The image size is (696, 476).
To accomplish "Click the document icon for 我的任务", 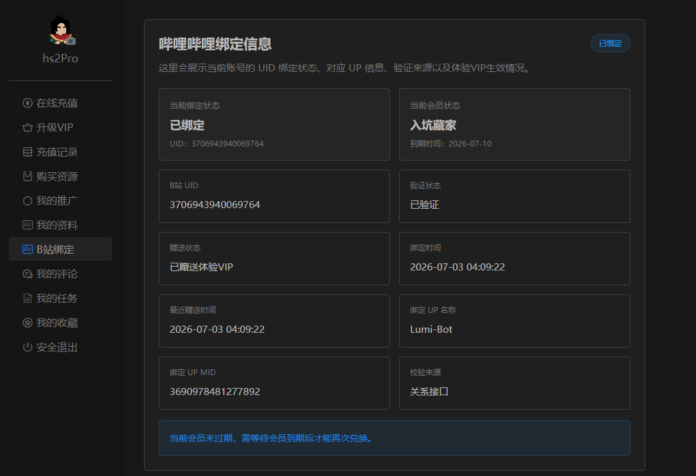I will click(28, 298).
